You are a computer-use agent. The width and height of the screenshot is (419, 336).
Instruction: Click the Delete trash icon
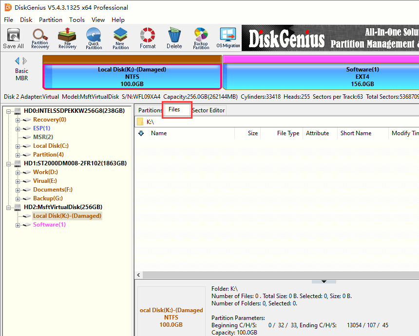174,38
